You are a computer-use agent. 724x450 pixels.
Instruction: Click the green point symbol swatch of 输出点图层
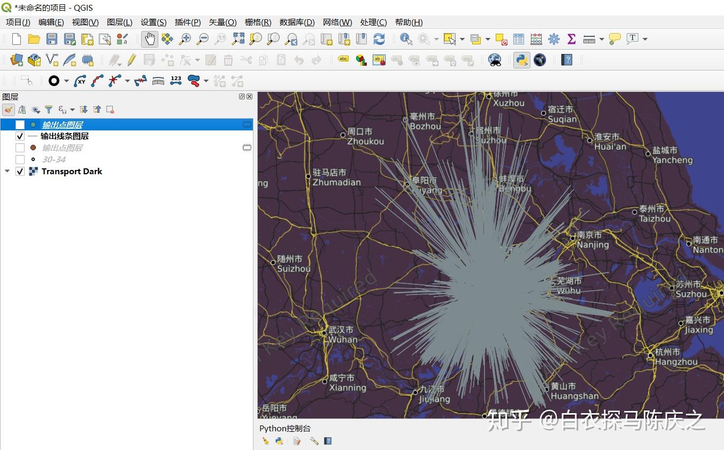point(33,125)
